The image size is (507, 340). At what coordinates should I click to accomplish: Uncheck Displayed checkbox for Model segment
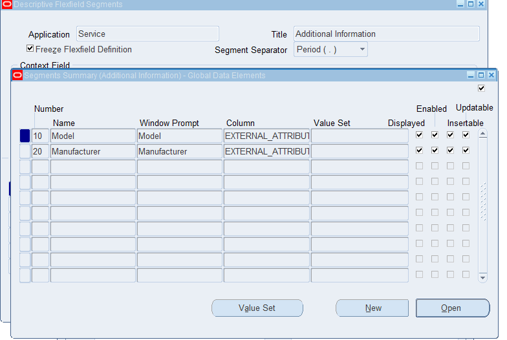pos(420,135)
